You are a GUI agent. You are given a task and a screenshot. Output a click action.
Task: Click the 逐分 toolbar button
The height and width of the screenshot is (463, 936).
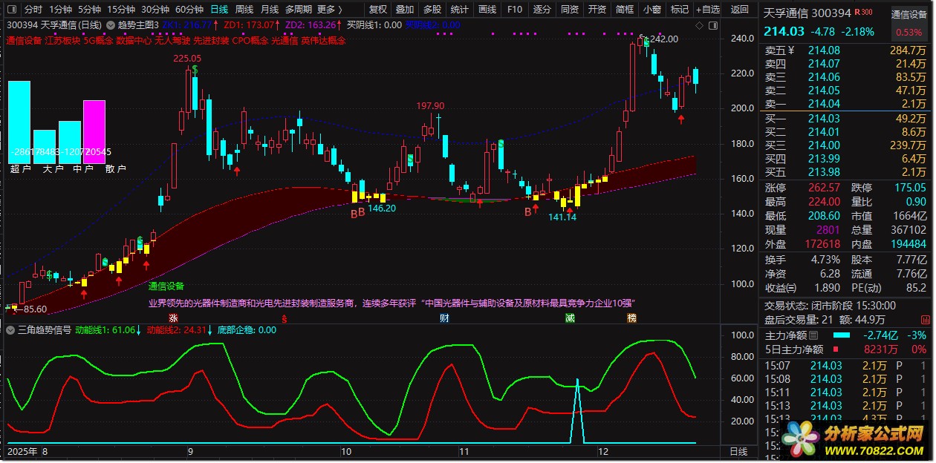pyautogui.click(x=542, y=10)
